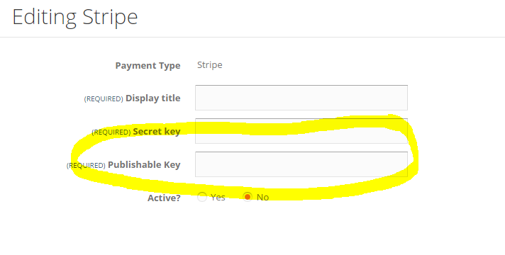The image size is (505, 255).
Task: Click the REQUIRED marker beside Secret key
Action: pyautogui.click(x=111, y=132)
